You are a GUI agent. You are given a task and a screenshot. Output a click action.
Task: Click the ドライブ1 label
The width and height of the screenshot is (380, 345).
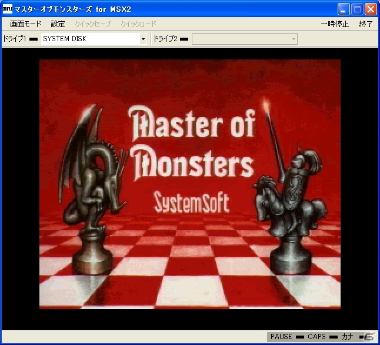pos(15,39)
